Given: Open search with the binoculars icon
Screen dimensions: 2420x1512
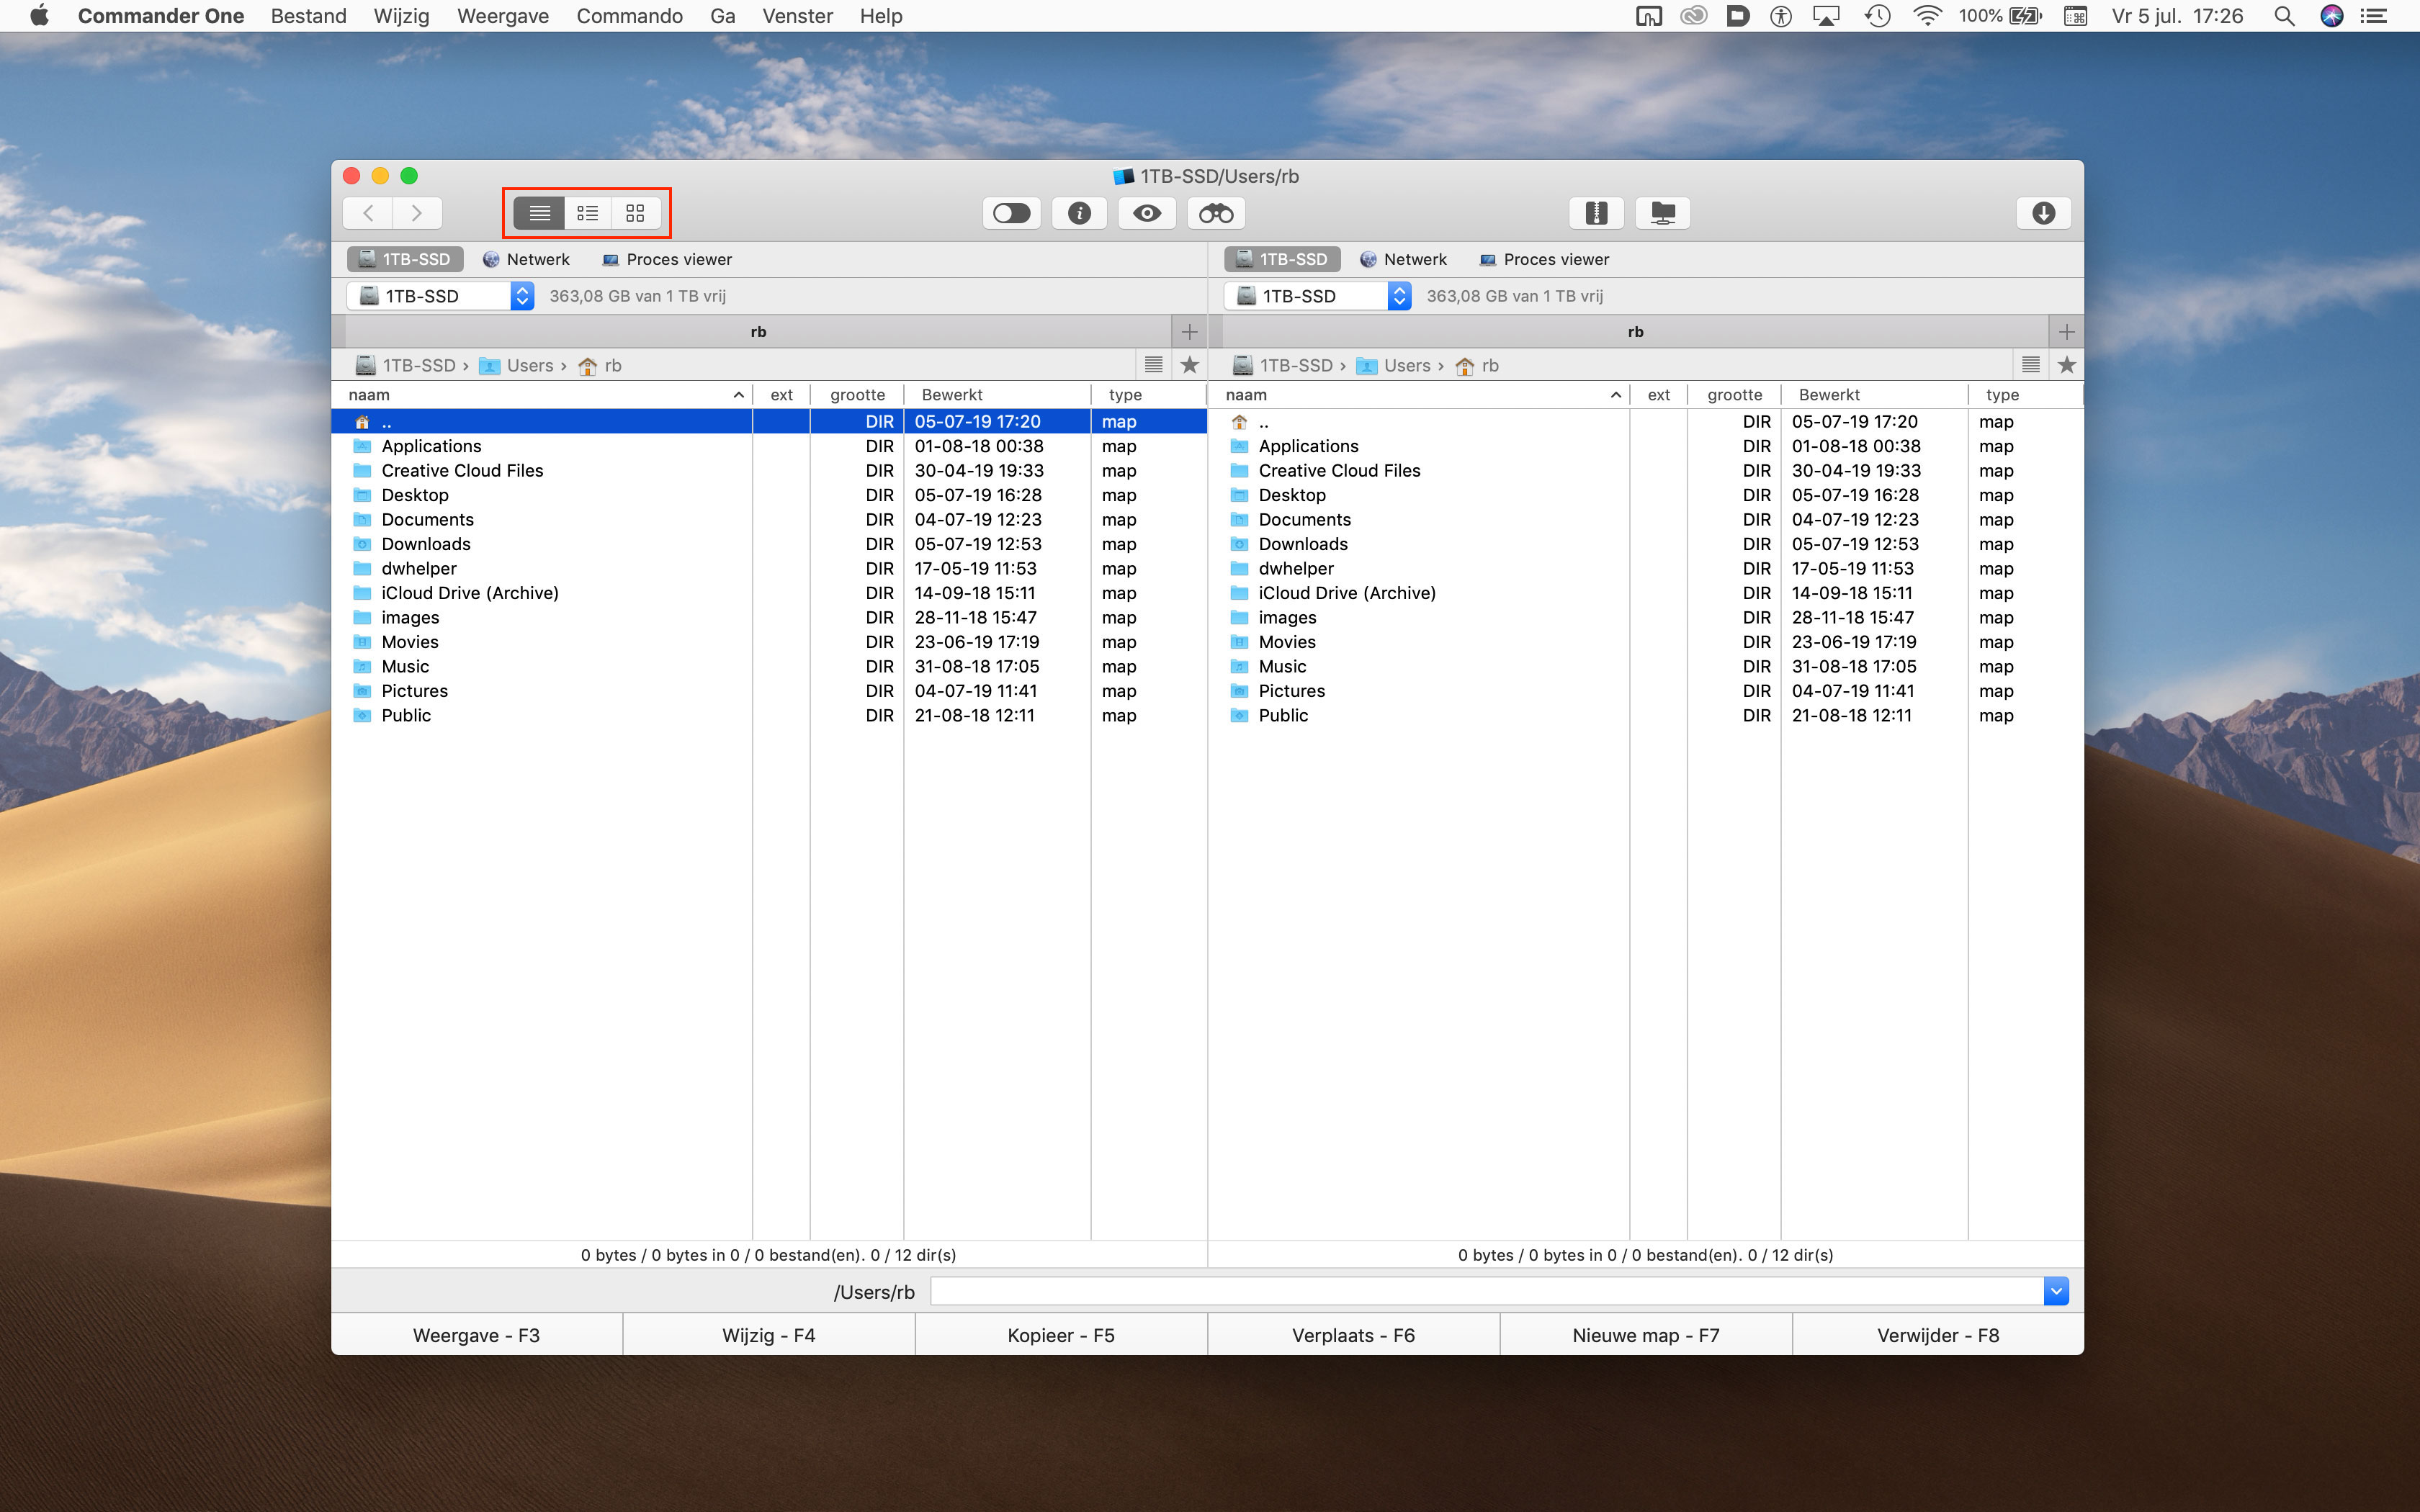Looking at the screenshot, I should [x=1216, y=213].
